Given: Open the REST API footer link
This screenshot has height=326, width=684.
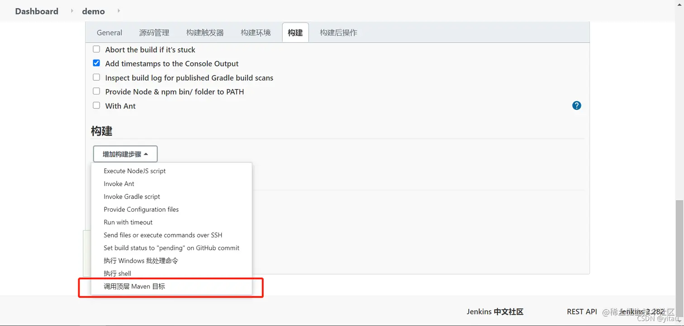Looking at the screenshot, I should (582, 312).
